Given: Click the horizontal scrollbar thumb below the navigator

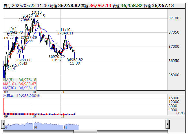Looking at the screenshot, I should coord(85,131).
